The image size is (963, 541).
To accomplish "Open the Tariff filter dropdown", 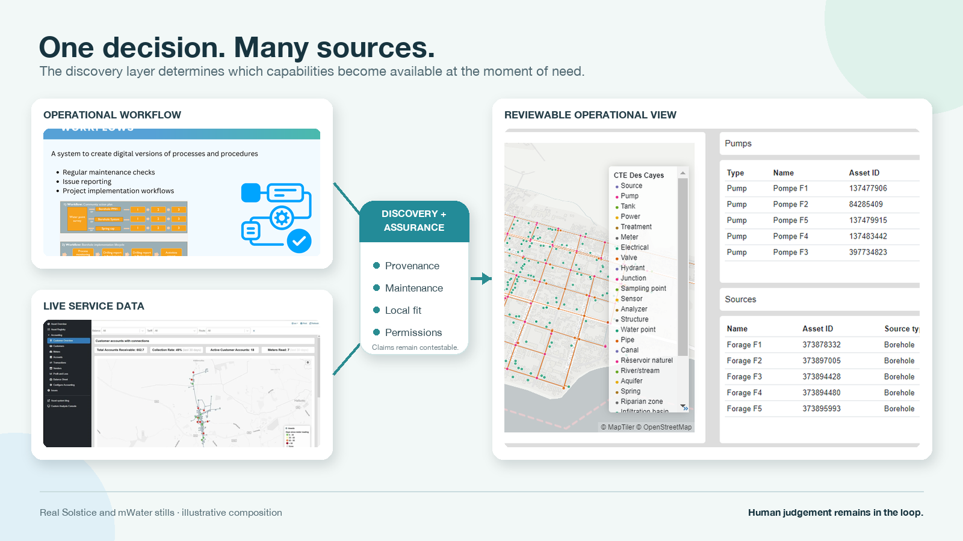I will pyautogui.click(x=176, y=331).
